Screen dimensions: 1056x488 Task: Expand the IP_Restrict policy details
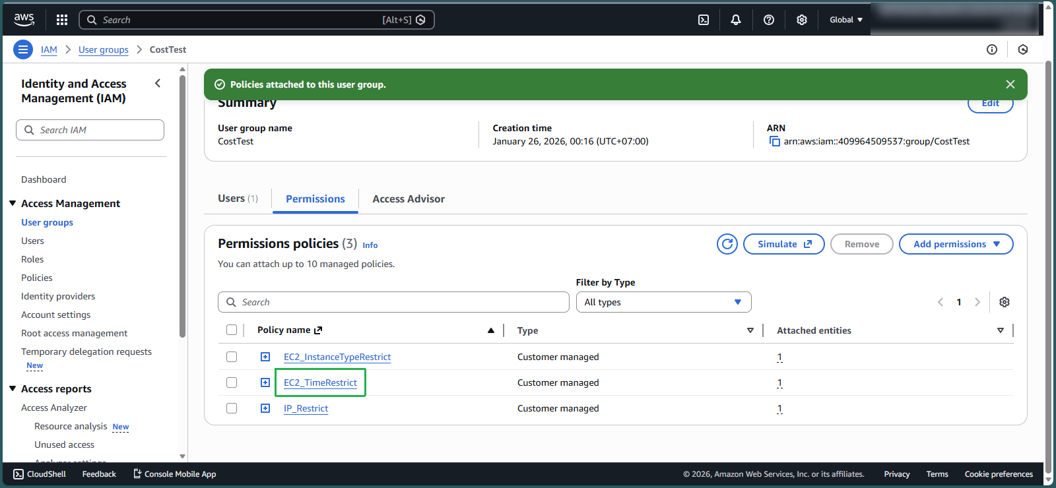(265, 408)
